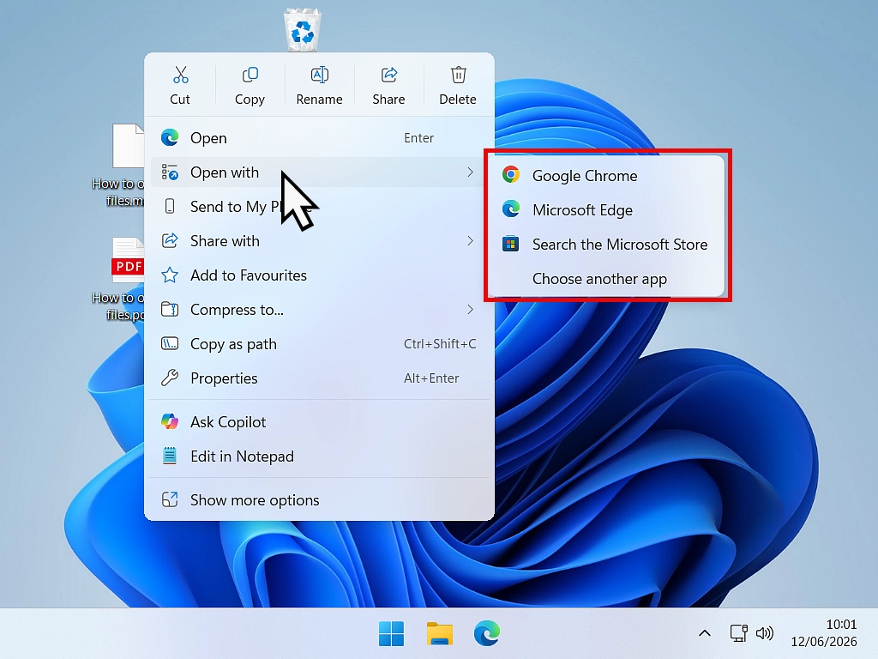
Task: Click Show more options
Action: tap(319, 500)
